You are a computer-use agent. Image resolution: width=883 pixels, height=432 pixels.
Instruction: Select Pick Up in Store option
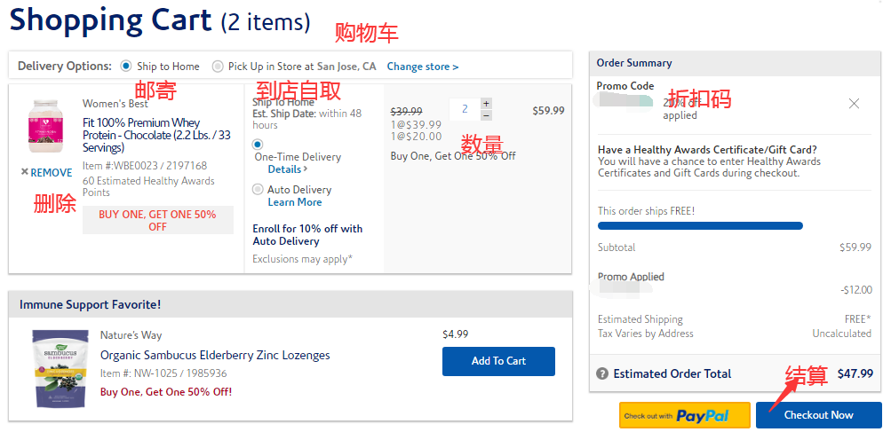[218, 67]
